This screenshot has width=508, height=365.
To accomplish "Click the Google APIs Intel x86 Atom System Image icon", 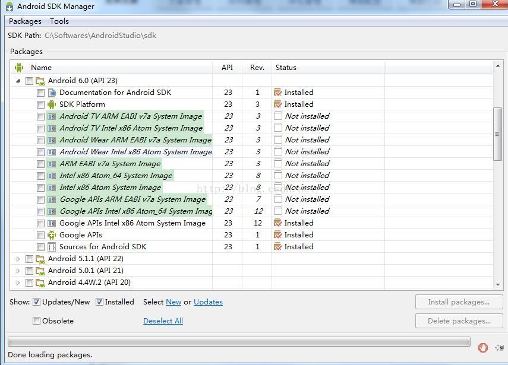I will [52, 223].
